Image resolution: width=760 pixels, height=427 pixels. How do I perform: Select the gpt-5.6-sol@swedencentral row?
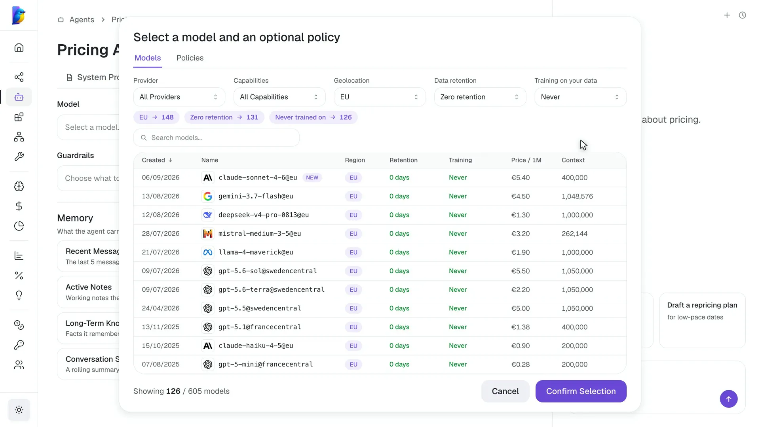(380, 271)
